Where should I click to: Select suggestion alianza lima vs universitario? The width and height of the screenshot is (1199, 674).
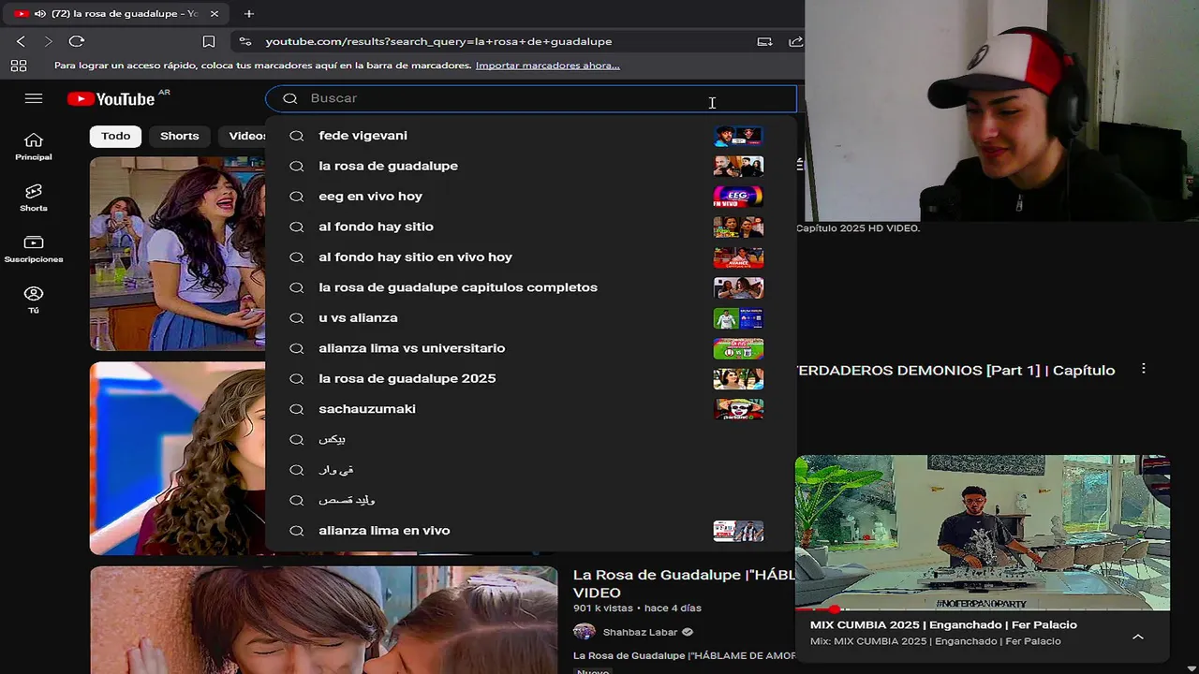pos(531,348)
